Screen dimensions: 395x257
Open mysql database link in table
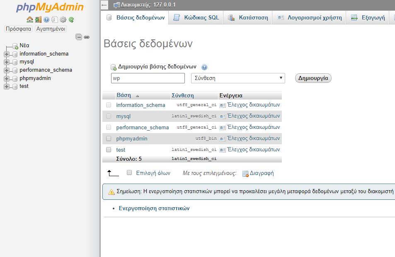click(124, 116)
